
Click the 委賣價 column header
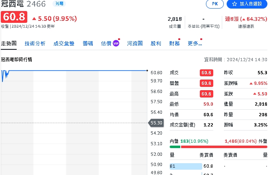[230, 155]
